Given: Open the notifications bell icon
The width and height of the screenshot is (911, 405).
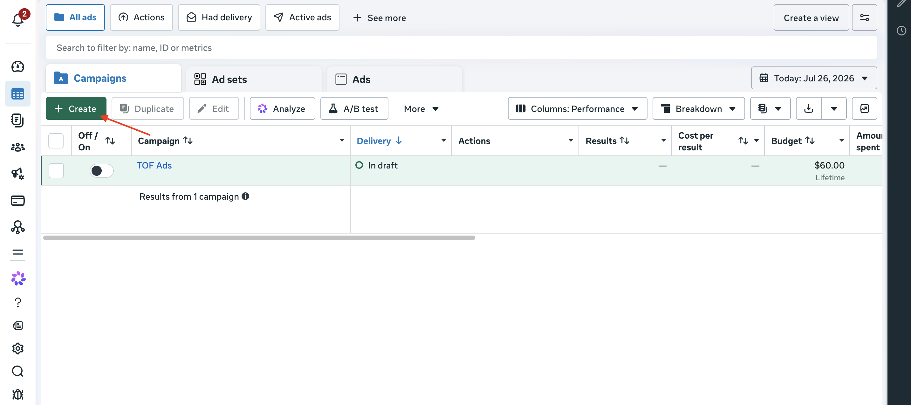Looking at the screenshot, I should tap(18, 19).
